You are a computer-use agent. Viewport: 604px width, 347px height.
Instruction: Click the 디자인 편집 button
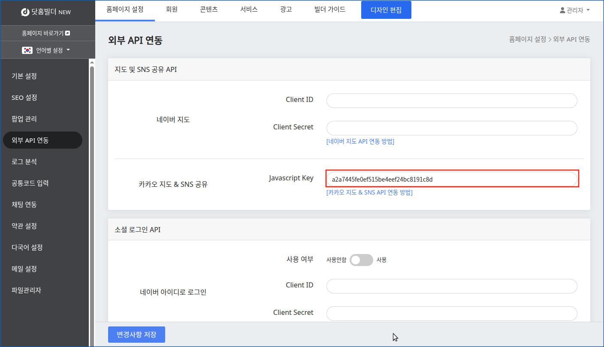point(386,10)
